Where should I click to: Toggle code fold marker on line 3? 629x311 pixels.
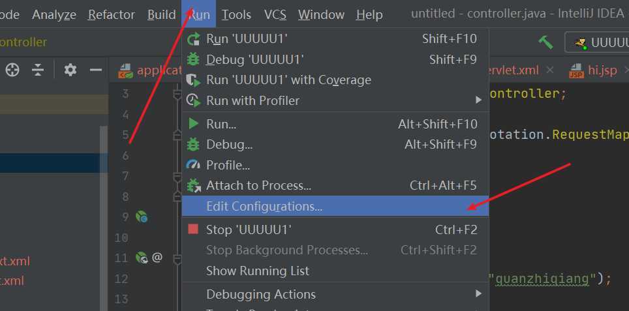point(177,94)
